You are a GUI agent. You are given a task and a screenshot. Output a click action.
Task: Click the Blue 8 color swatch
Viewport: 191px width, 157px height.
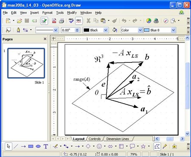tap(146, 30)
